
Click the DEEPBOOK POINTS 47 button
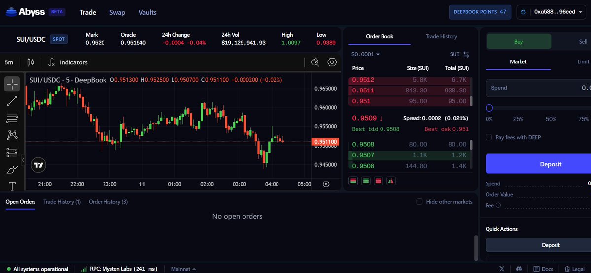tap(480, 12)
